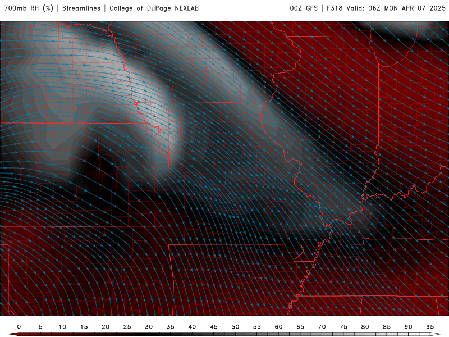The image size is (449, 337).
Task: Click the "06Z MON APR 07 2025" valid time
Action: [406, 8]
